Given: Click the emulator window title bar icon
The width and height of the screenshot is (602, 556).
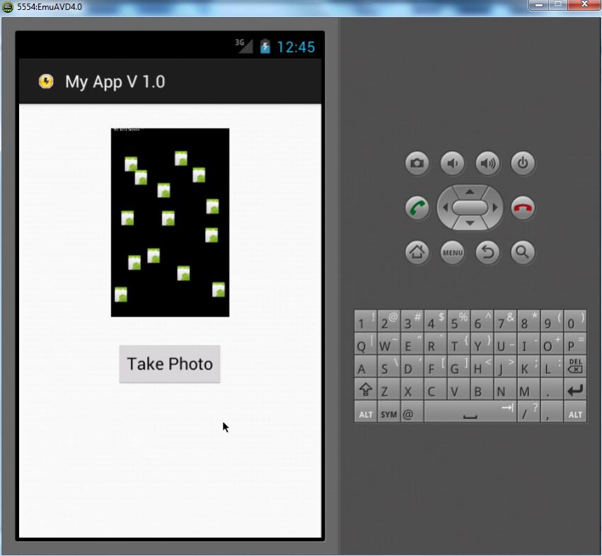Looking at the screenshot, I should coord(8,6).
